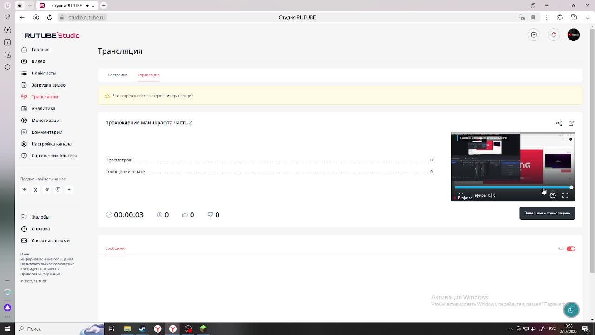
Task: Open notifications bell in header
Action: tap(554, 35)
